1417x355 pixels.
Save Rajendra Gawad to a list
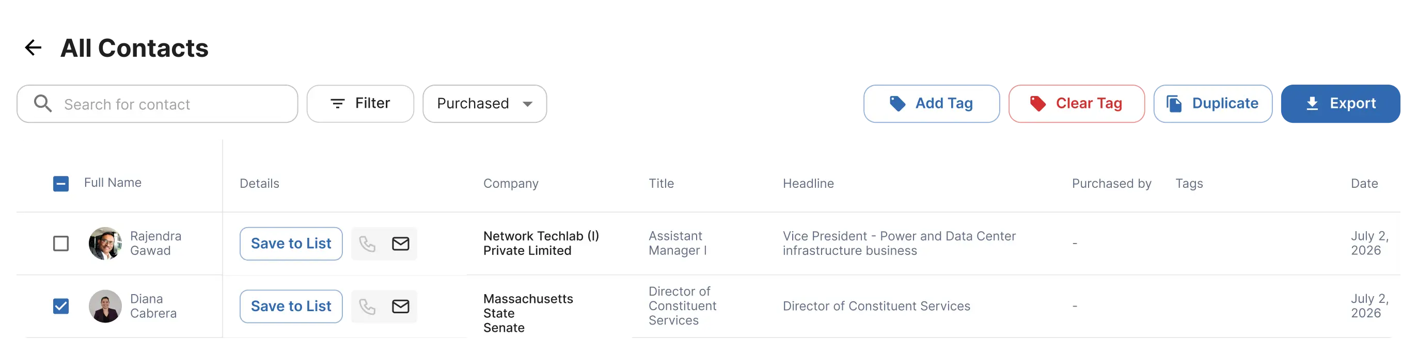pos(291,244)
